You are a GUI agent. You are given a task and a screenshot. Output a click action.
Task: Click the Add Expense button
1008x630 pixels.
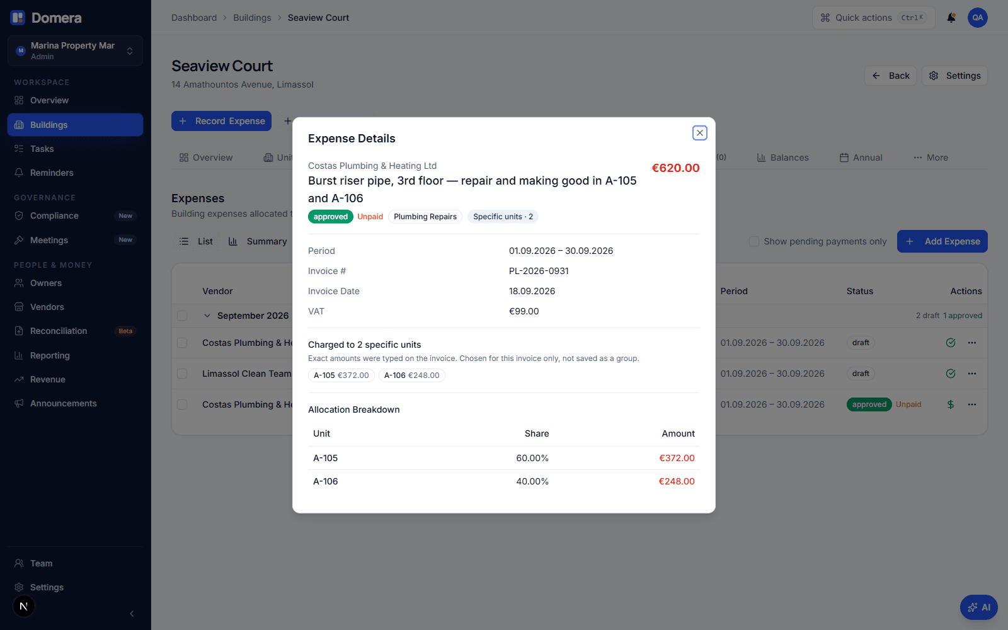(942, 241)
